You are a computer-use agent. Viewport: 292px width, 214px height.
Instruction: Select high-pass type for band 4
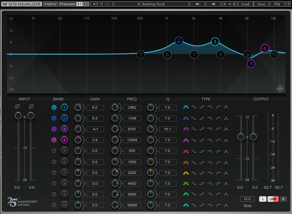(x=218, y=140)
